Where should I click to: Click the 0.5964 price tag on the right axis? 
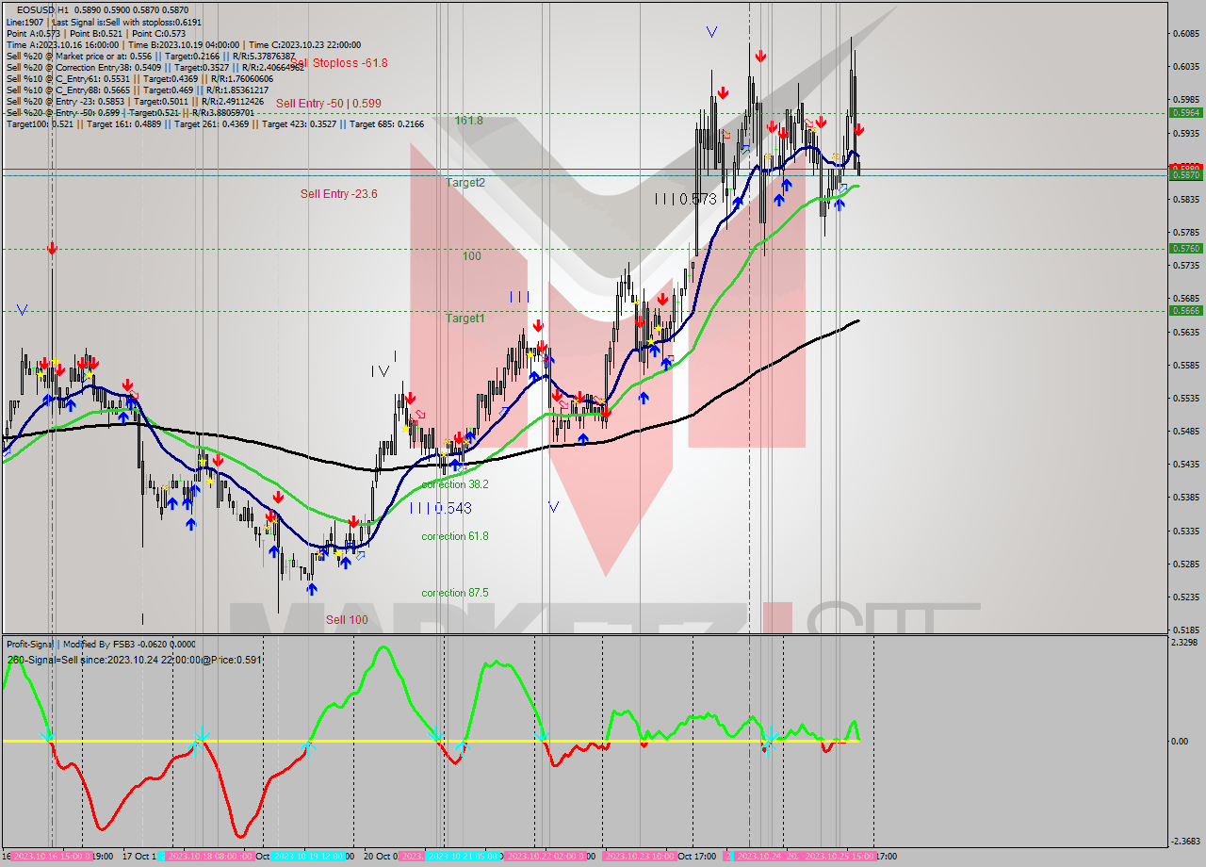(1185, 111)
